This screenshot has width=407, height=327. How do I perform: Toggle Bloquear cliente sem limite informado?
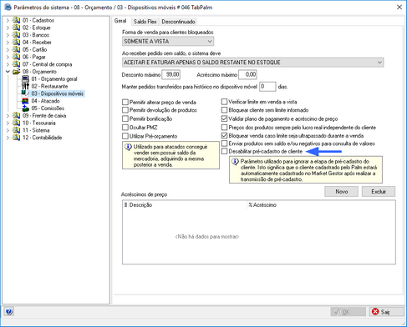224,110
